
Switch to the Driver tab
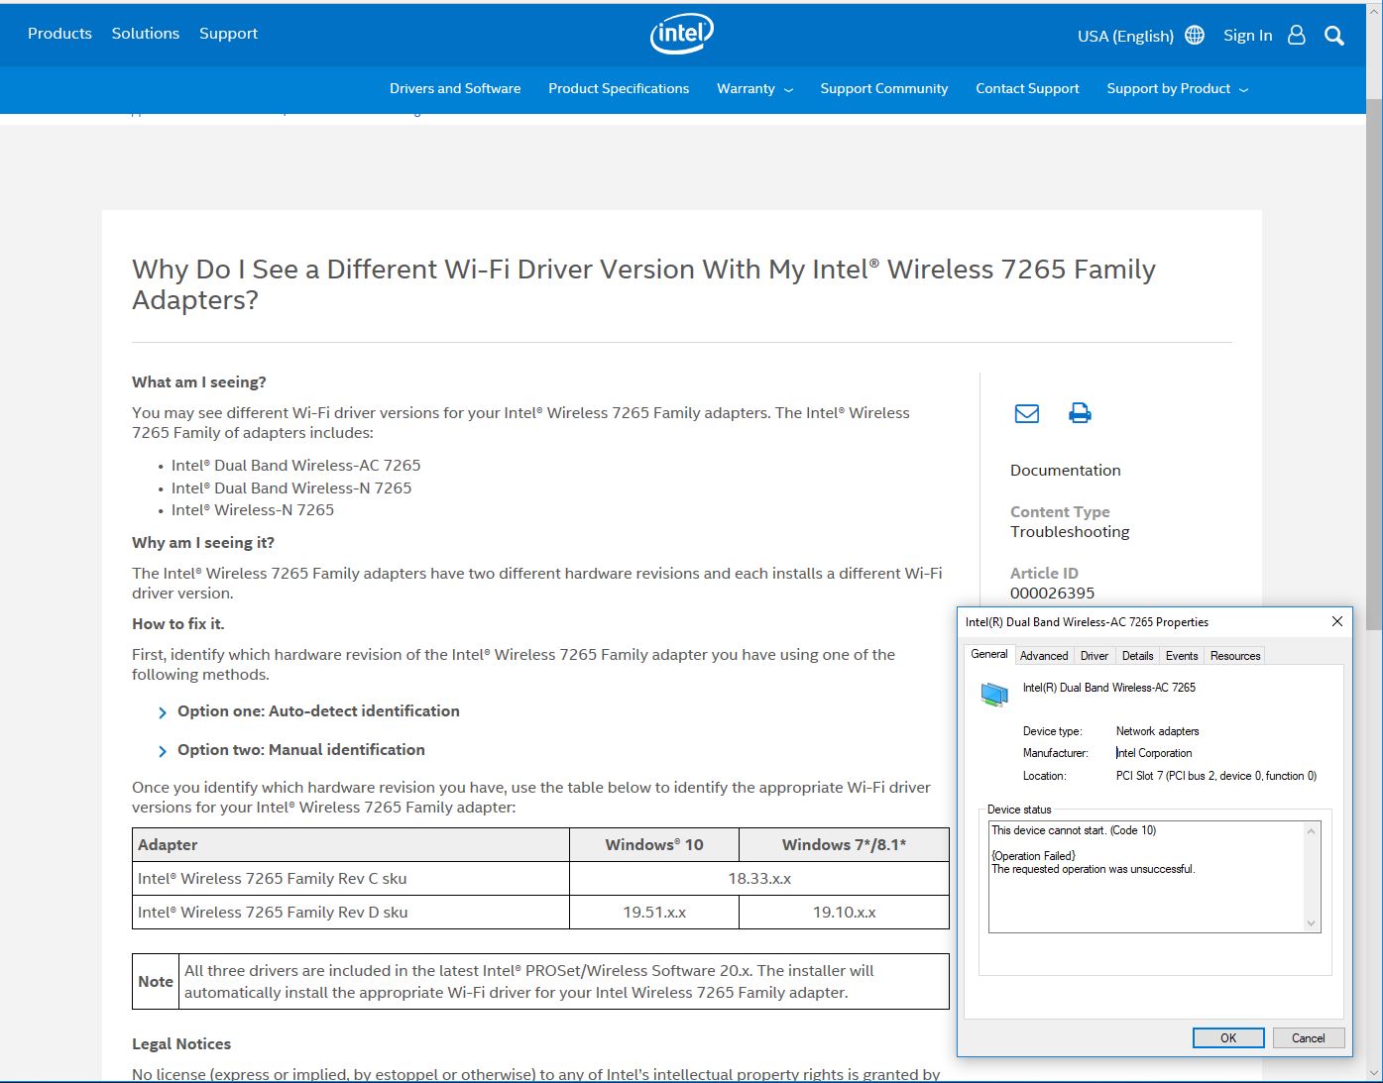click(x=1095, y=656)
